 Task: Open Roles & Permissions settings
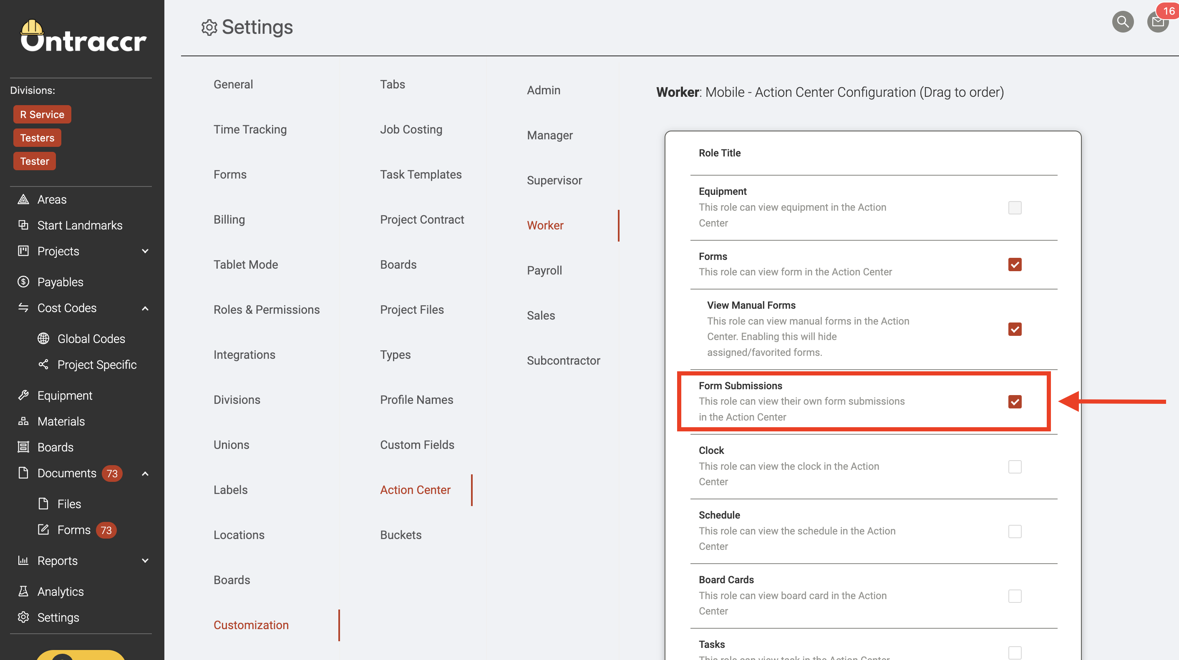click(266, 310)
